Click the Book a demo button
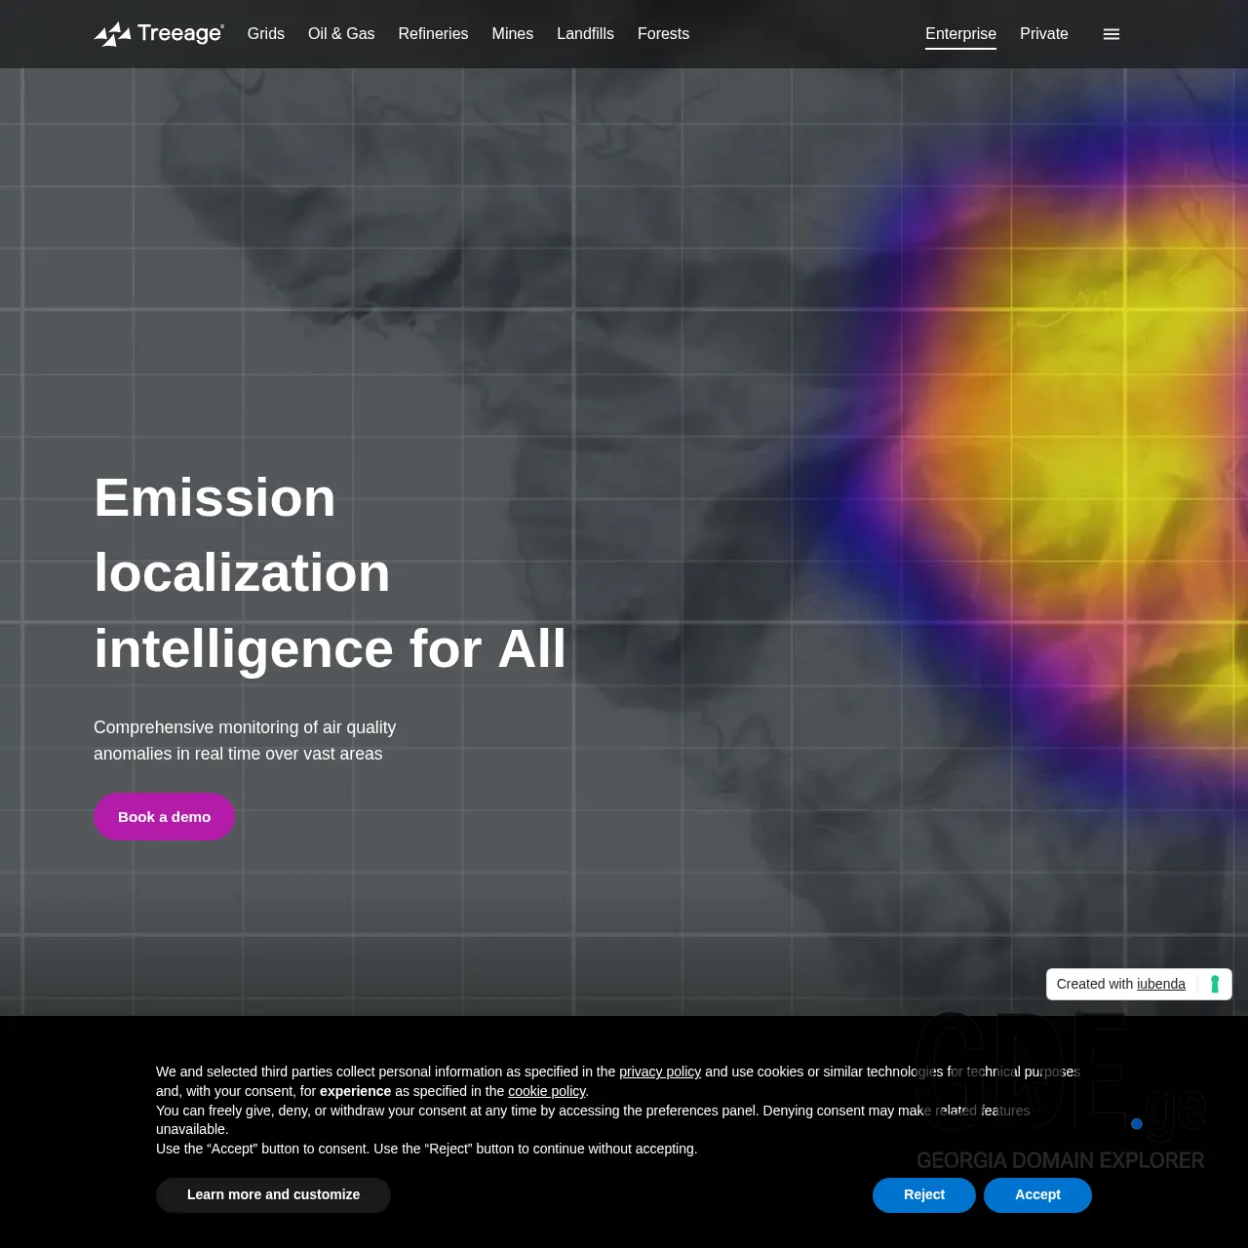Image resolution: width=1248 pixels, height=1248 pixels. (x=164, y=816)
